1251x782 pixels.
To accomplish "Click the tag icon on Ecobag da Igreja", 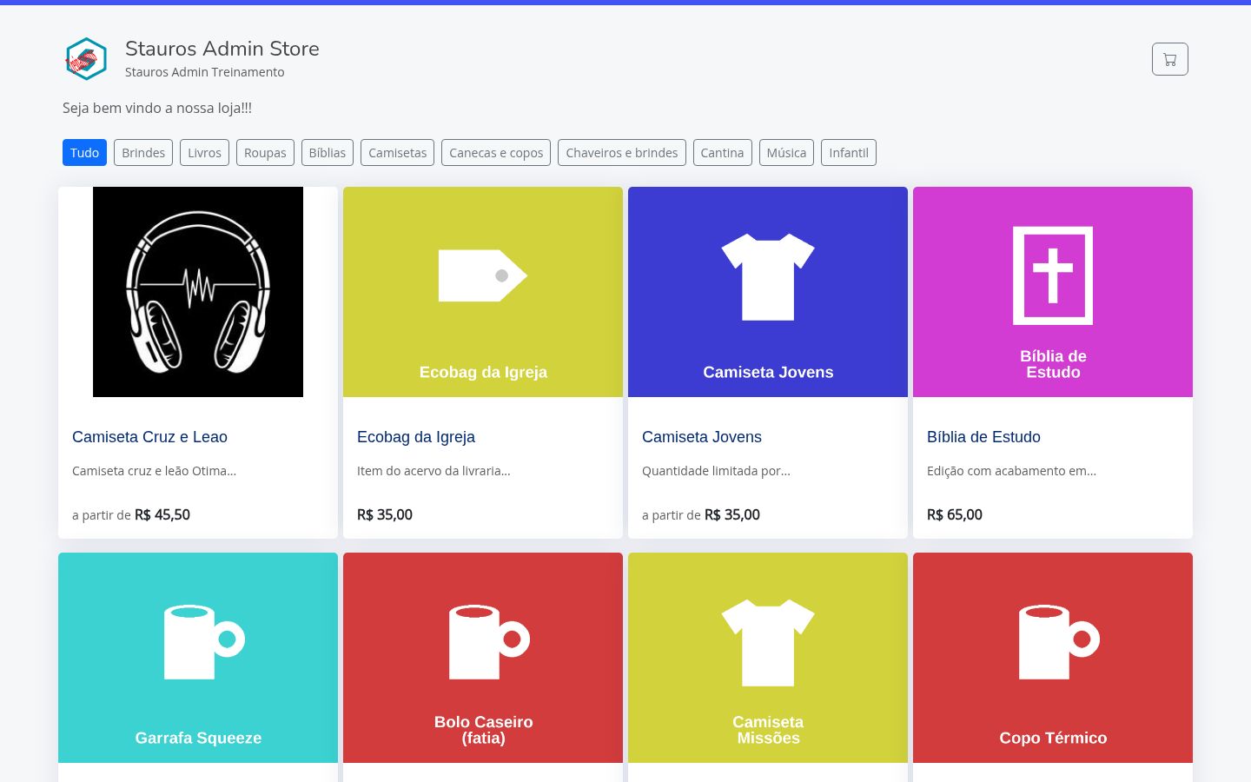I will pos(483,275).
